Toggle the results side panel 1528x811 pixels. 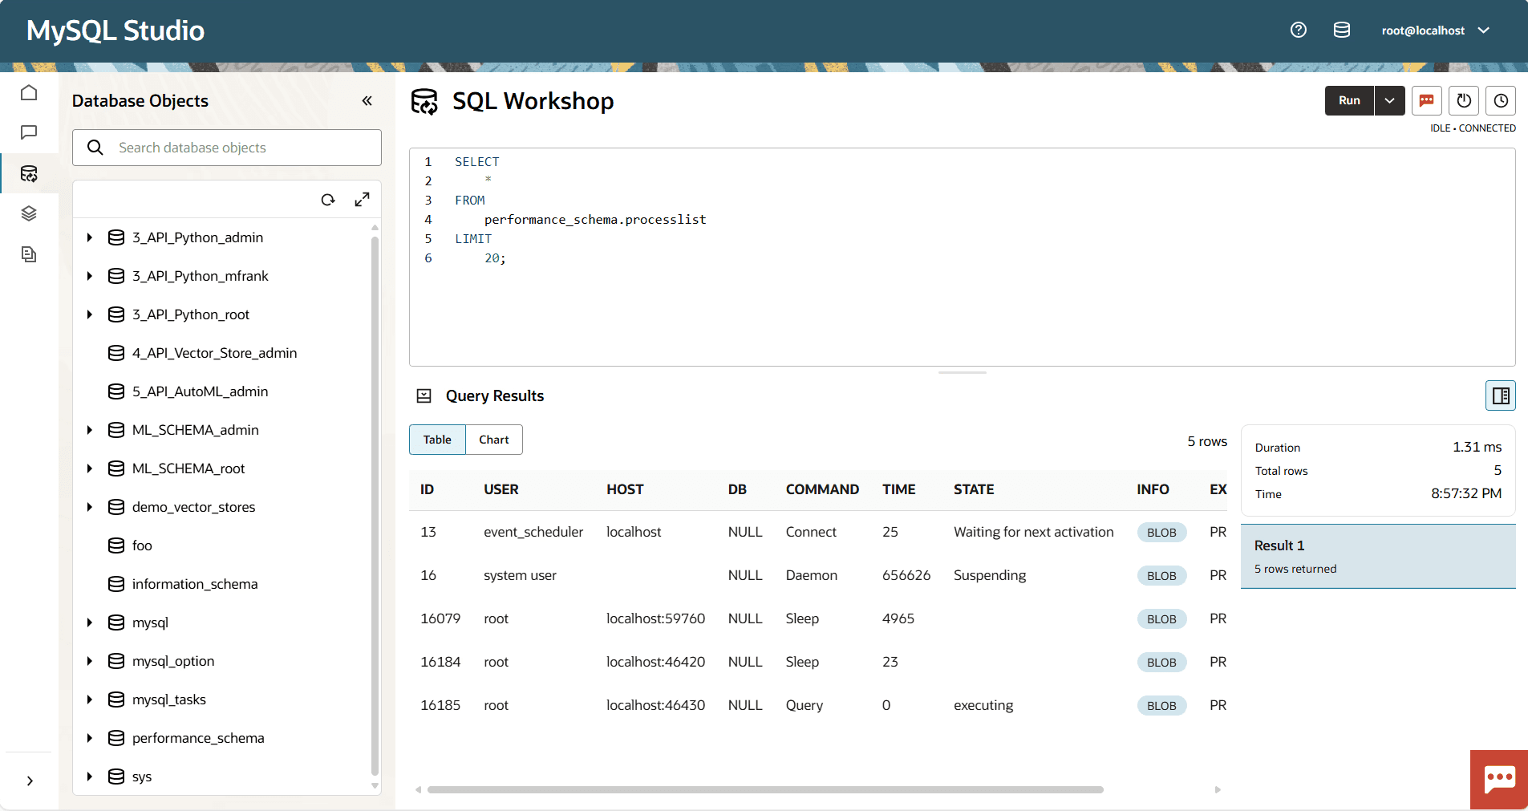(x=1501, y=395)
